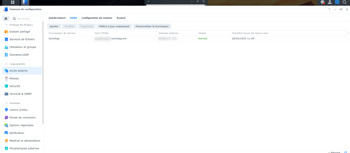
Task: Click the Matériel et alimentation bulb icon
Action: coord(6,141)
